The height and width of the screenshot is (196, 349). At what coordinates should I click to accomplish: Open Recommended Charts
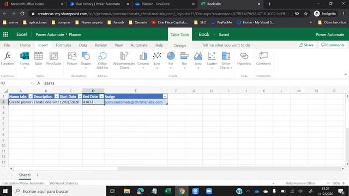point(124,60)
